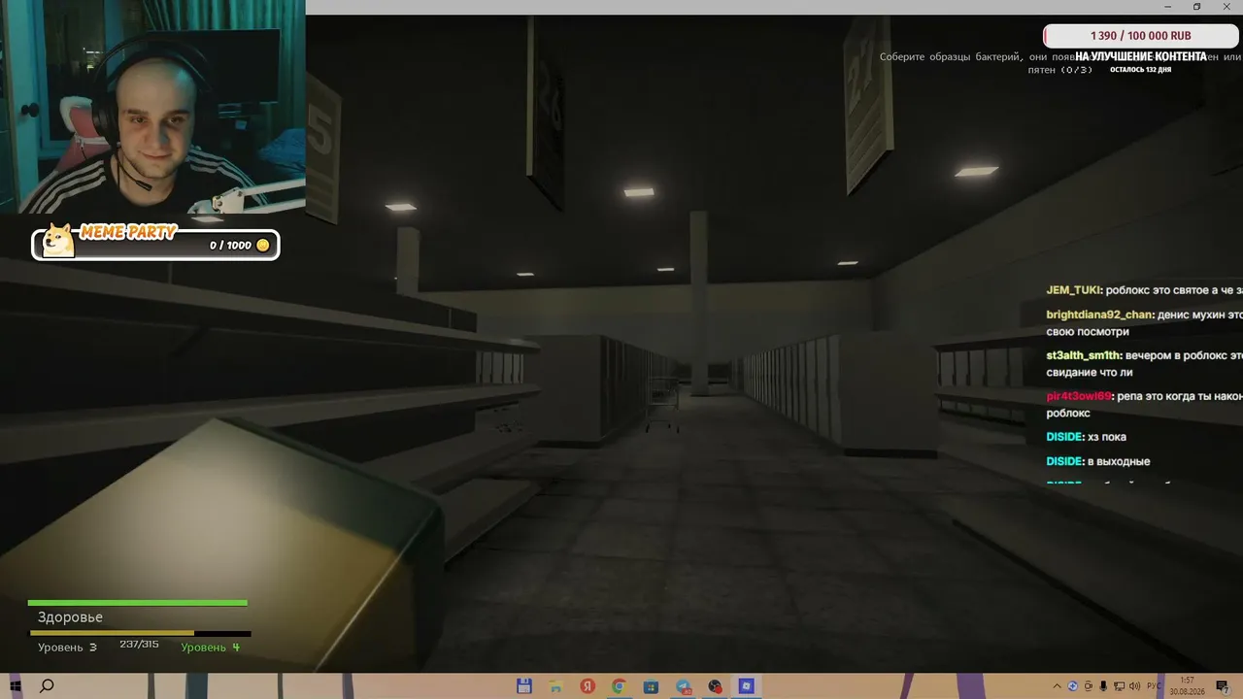
Task: Open microphone tray icon
Action: tap(1103, 686)
